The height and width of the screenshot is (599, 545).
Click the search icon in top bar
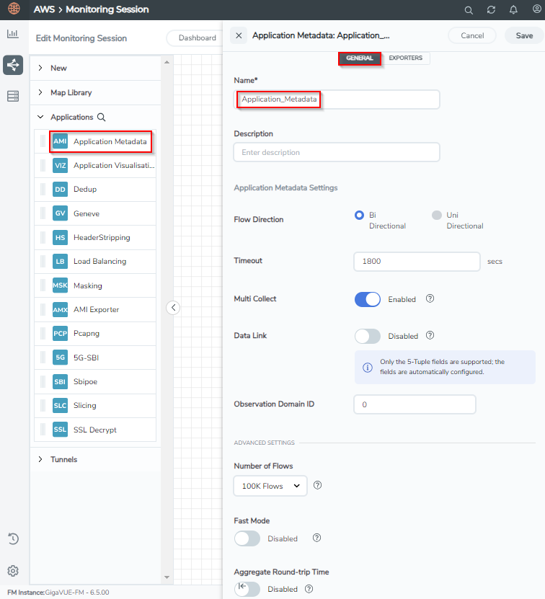pos(469,10)
